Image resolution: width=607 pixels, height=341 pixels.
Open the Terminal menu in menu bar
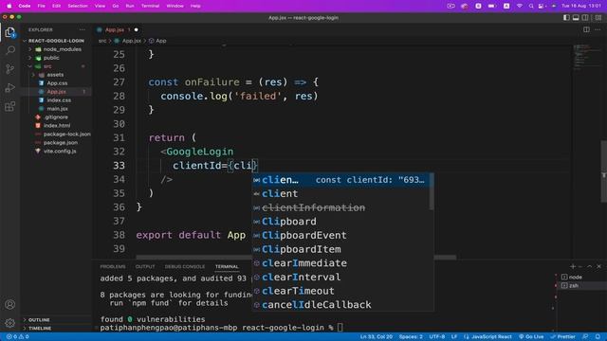coord(150,6)
